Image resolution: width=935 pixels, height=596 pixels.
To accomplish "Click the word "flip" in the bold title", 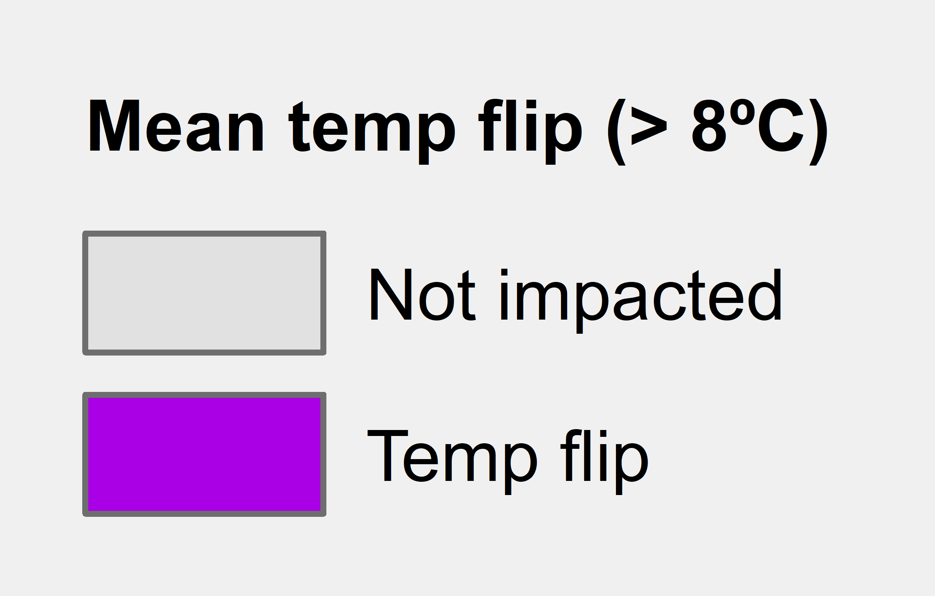I will pyautogui.click(x=531, y=131).
